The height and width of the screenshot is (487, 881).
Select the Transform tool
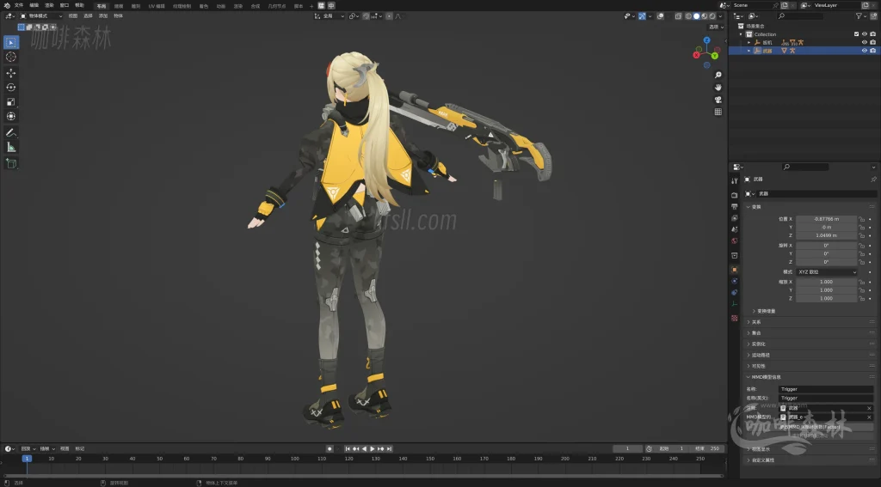(x=10, y=116)
